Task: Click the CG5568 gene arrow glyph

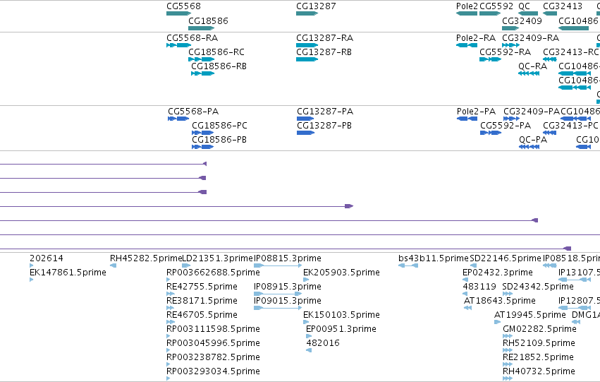Action: click(178, 13)
